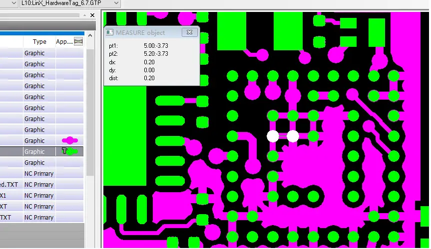This screenshot has width=431, height=249.
Task: Open the L10:LinX_HardwareTag_6.7.GTP layer dropdown
Action: (116, 3)
